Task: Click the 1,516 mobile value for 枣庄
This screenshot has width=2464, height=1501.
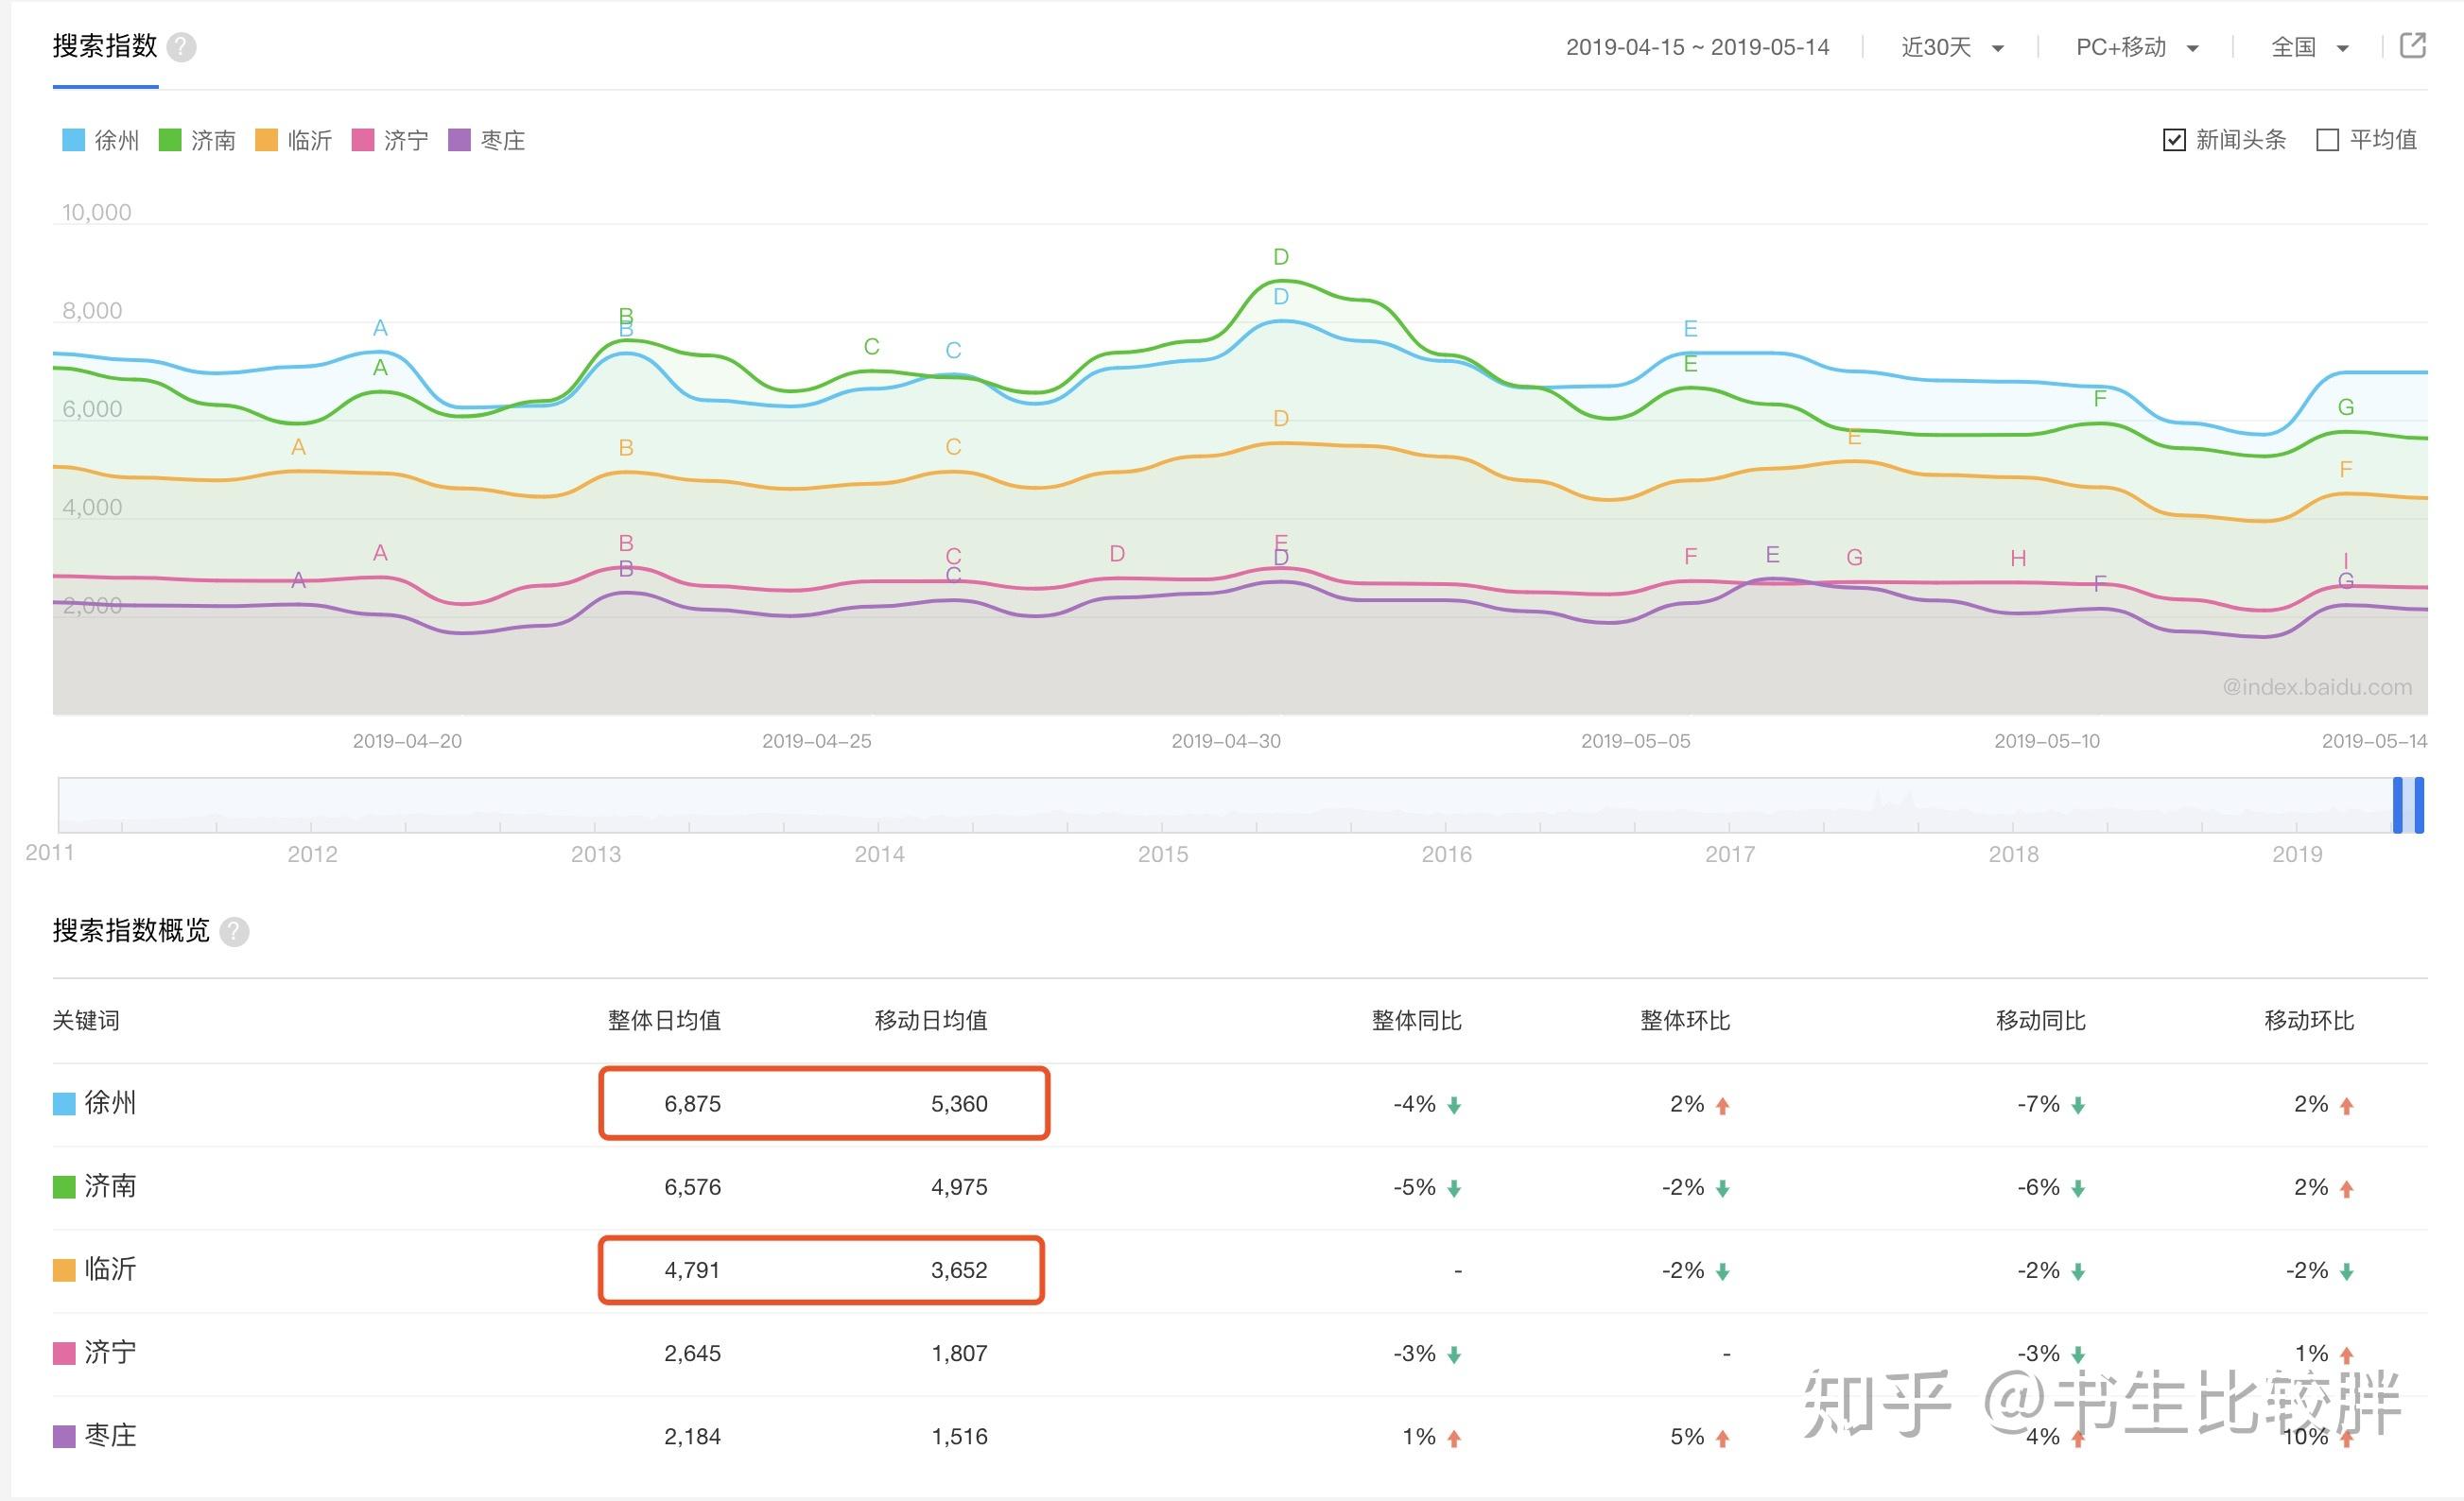Action: pyautogui.click(x=959, y=1436)
